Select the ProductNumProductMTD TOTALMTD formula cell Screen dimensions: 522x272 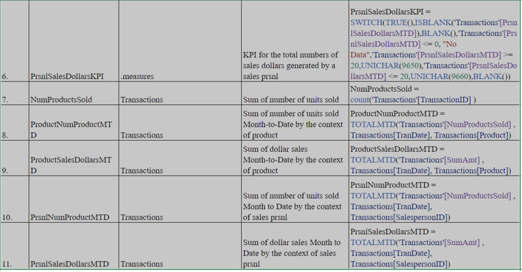(434, 123)
